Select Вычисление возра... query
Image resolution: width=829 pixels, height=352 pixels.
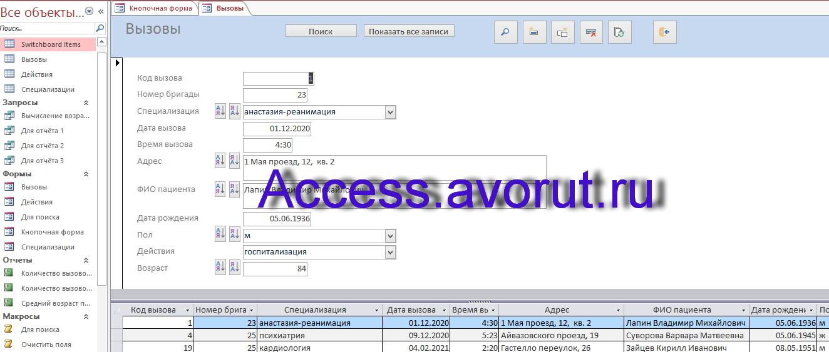48,116
